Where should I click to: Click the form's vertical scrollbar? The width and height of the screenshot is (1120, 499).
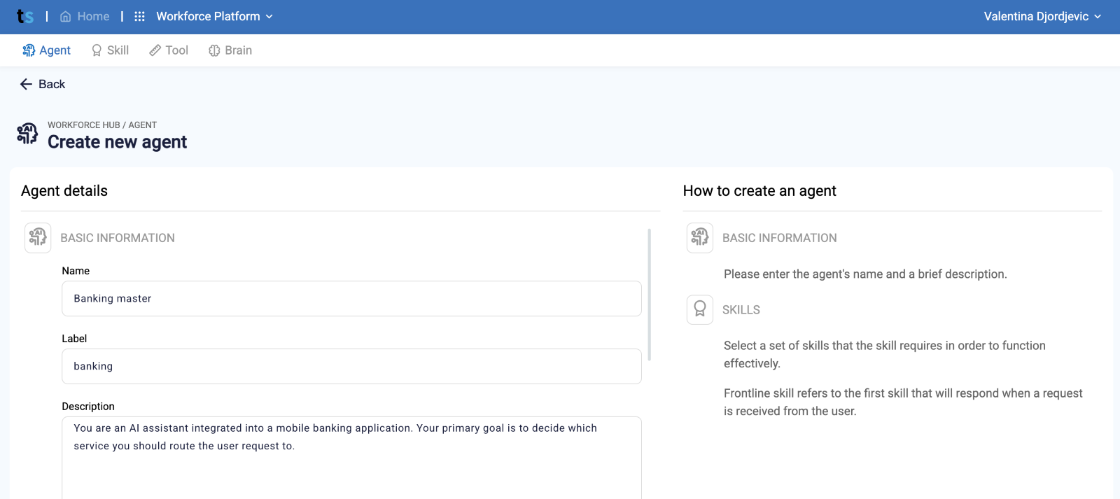point(650,294)
